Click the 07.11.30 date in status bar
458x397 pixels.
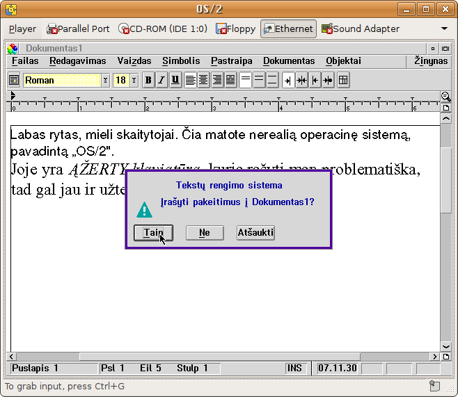(x=338, y=368)
